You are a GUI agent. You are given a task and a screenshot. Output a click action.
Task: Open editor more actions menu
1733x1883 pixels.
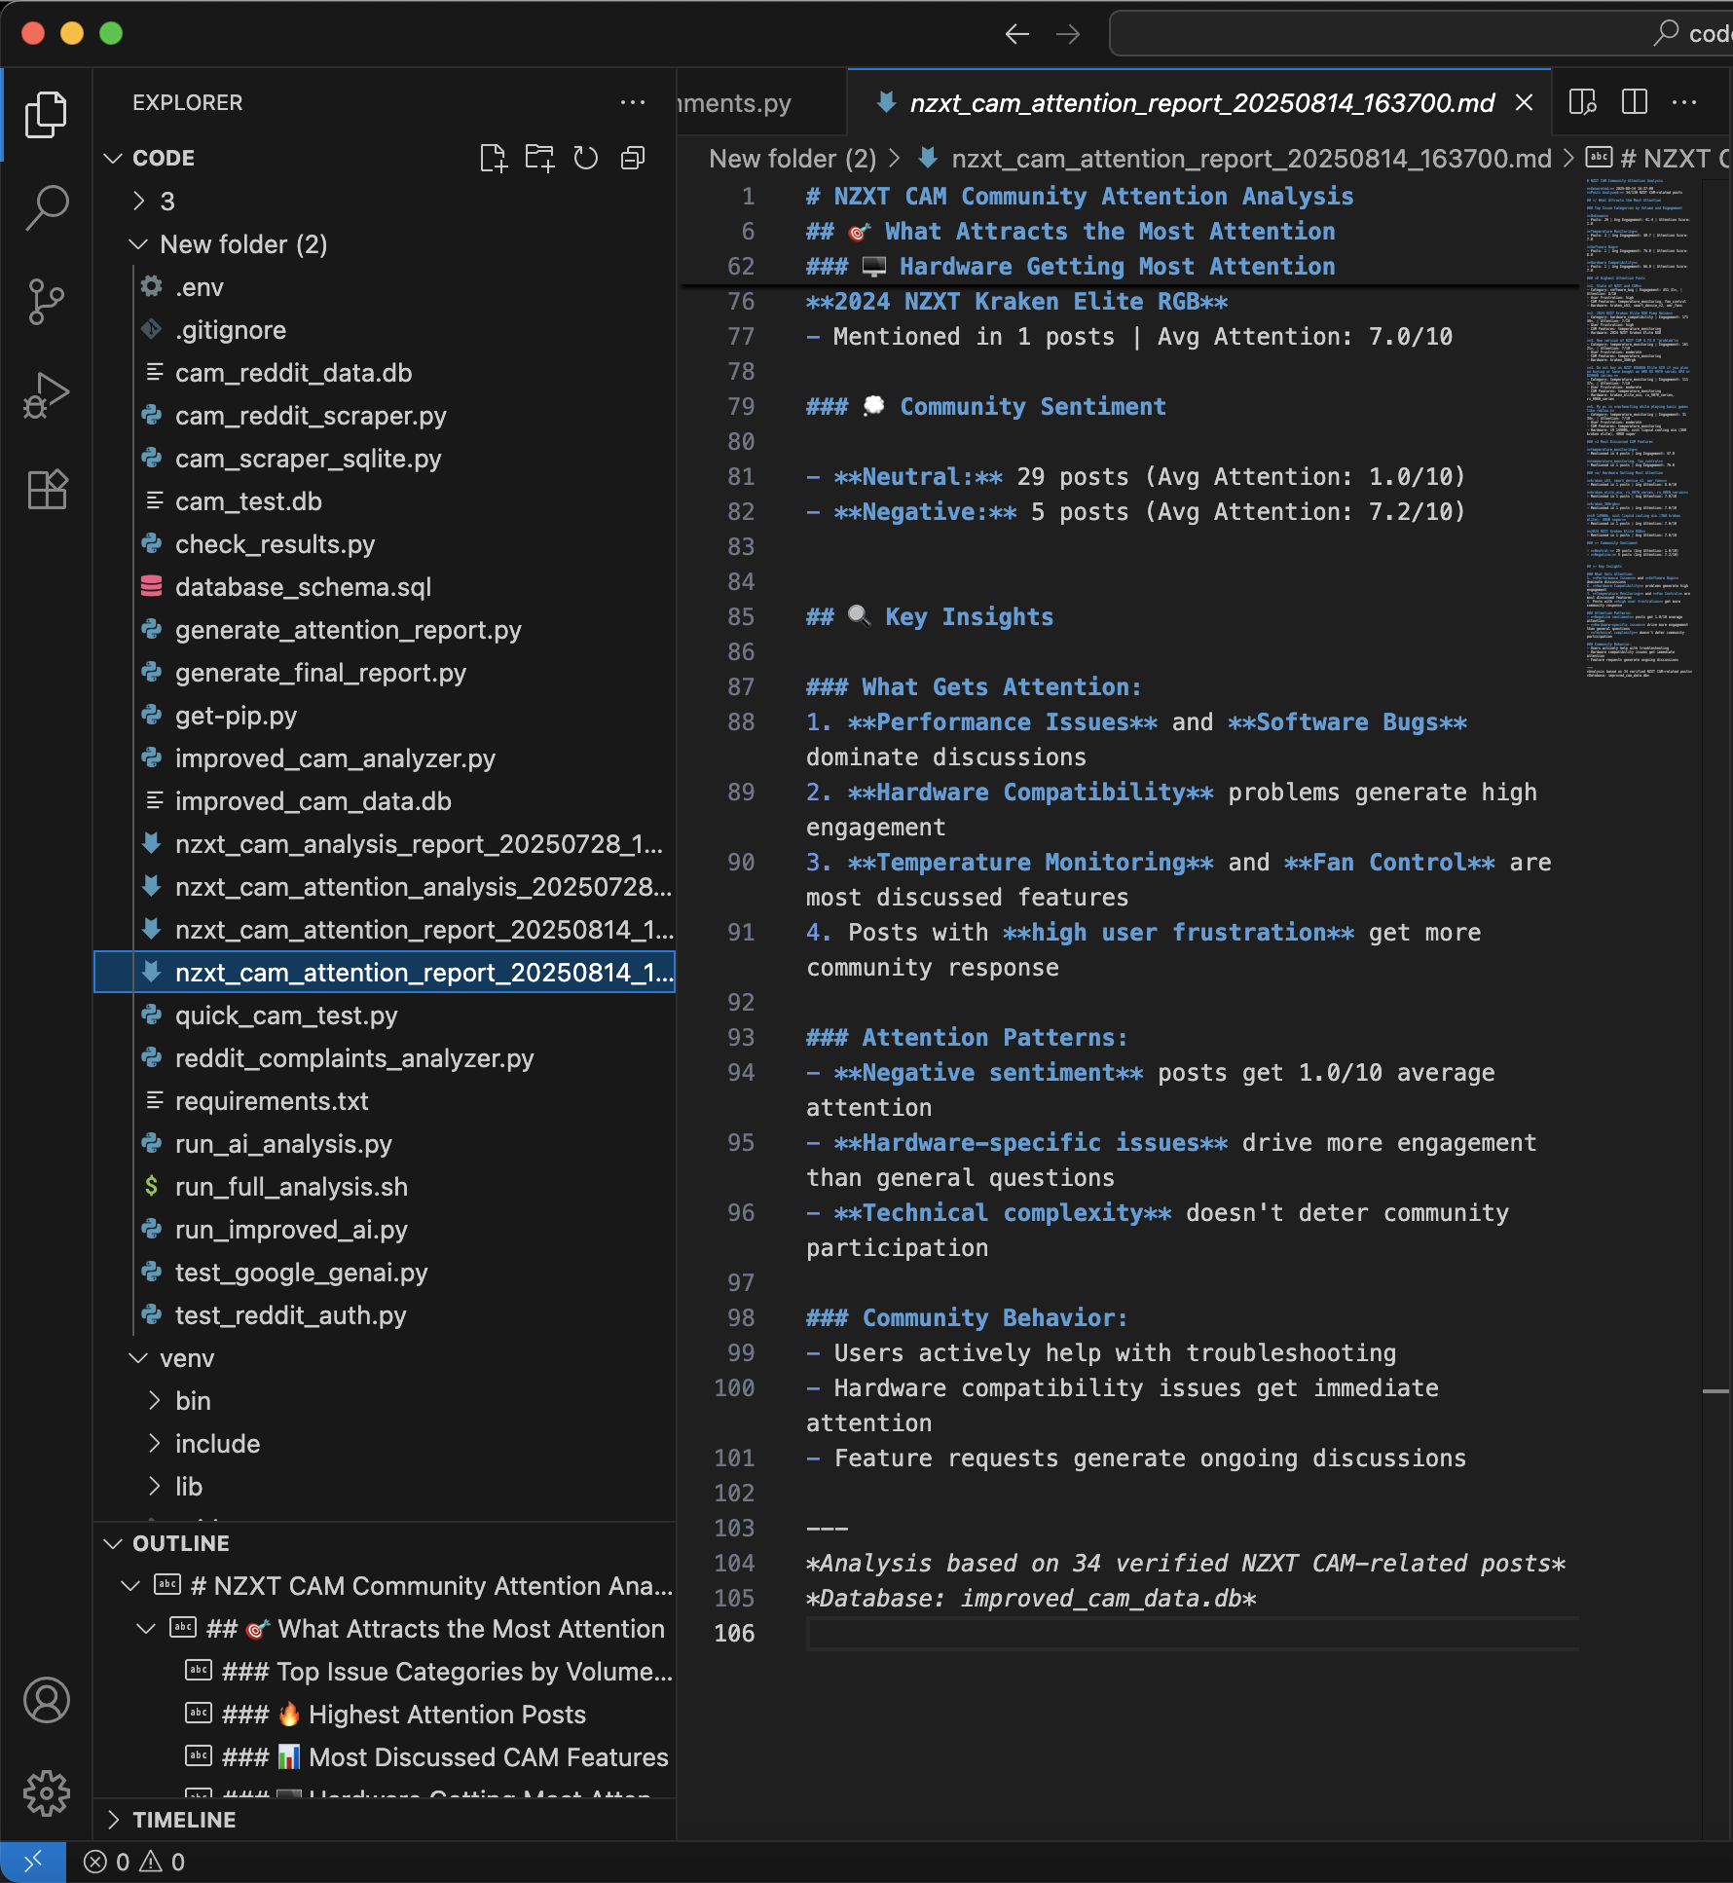pos(1684,102)
